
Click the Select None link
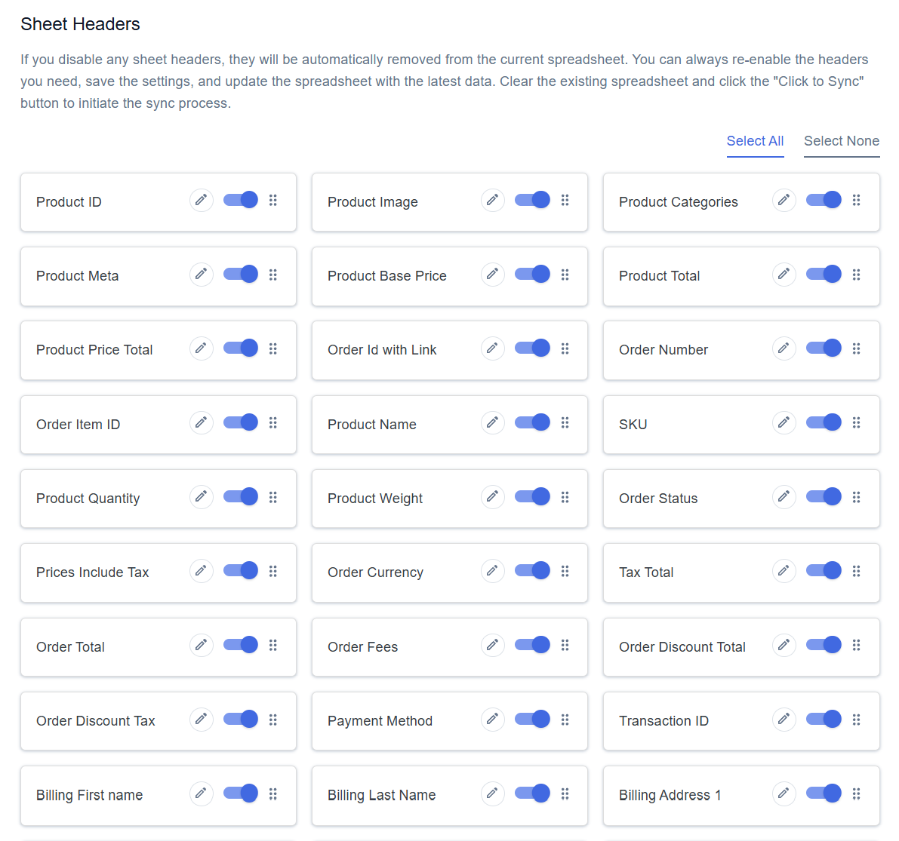pyautogui.click(x=842, y=141)
